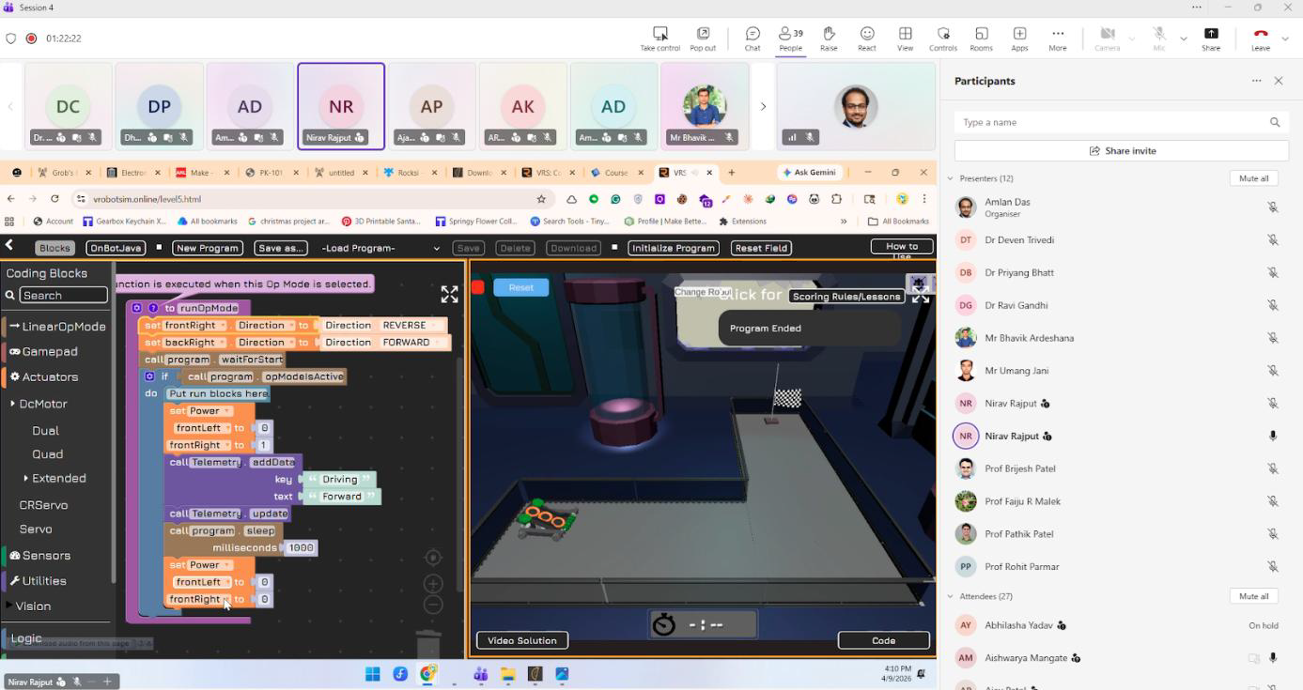Image resolution: width=1303 pixels, height=690 pixels.
Task: Collapse the Presenters (12) section
Action: tap(950, 178)
